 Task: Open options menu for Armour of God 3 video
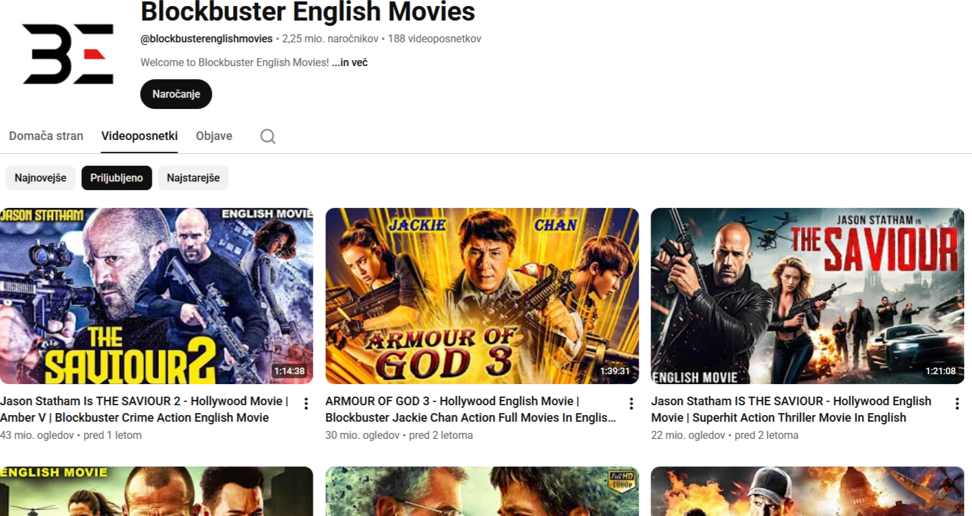(x=632, y=404)
